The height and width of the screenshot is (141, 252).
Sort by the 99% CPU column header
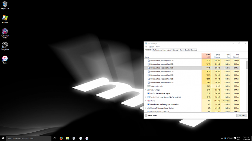tap(207, 56)
